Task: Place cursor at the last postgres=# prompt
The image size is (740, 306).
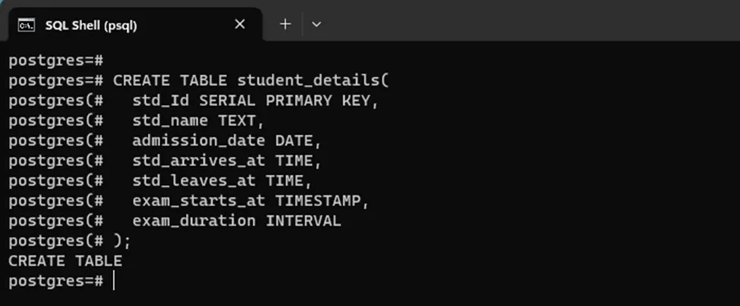Action: (114, 281)
